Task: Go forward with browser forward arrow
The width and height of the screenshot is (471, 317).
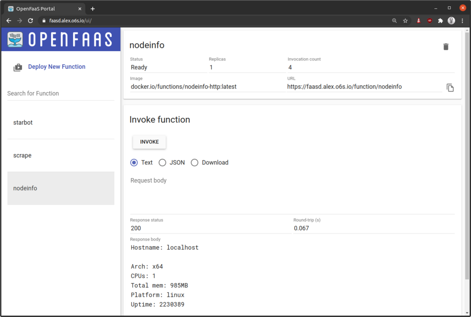Action: tap(20, 21)
